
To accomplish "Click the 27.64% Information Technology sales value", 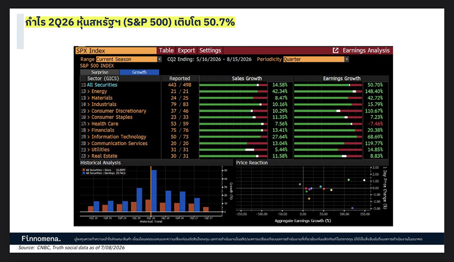I will [x=280, y=137].
